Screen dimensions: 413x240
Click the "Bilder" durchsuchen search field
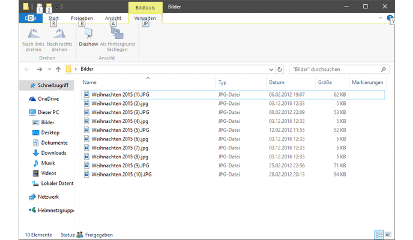pos(335,70)
